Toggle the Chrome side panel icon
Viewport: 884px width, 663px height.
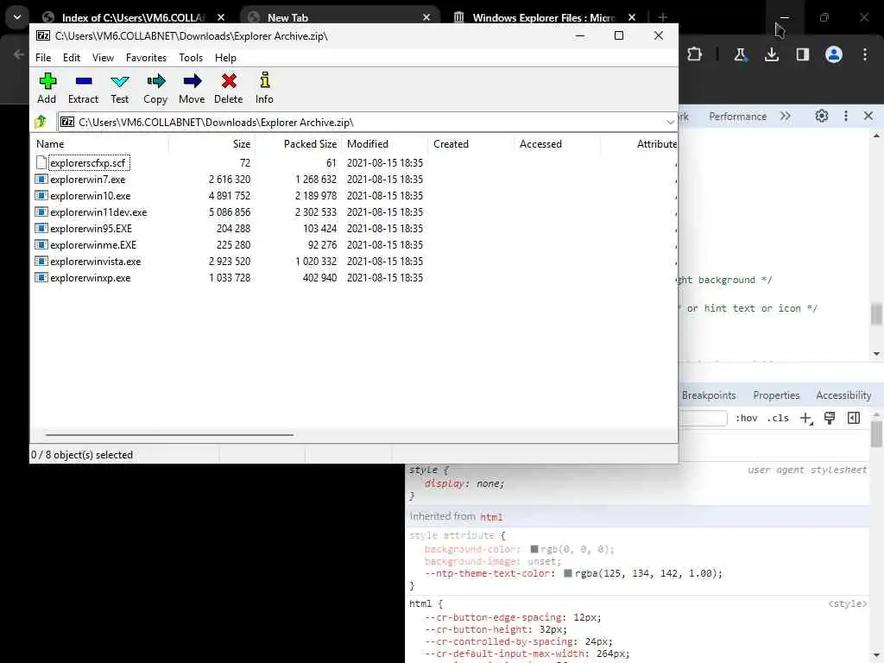click(x=803, y=54)
